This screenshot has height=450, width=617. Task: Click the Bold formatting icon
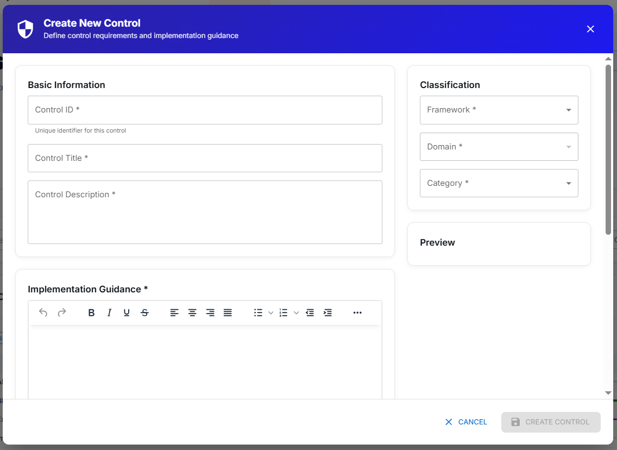[x=91, y=312]
